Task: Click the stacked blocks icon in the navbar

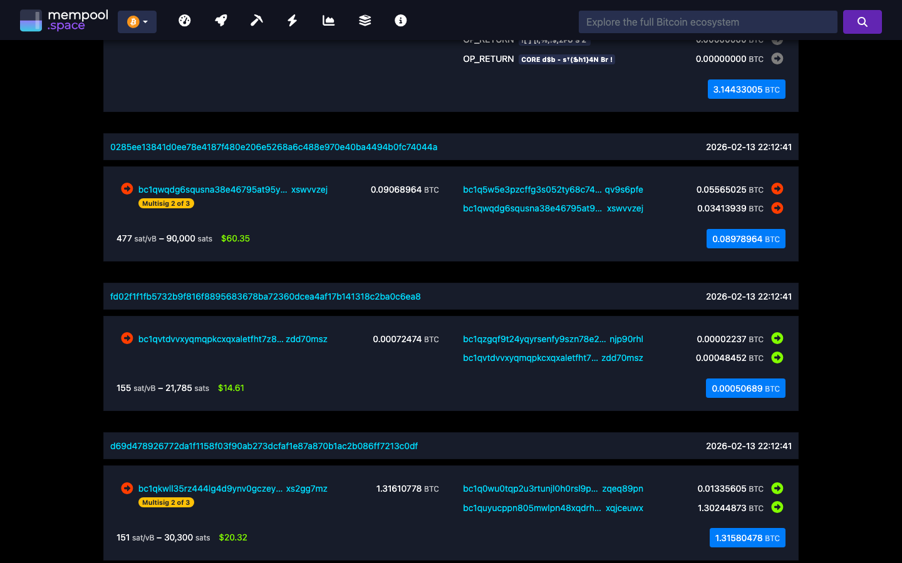Action: [x=364, y=20]
